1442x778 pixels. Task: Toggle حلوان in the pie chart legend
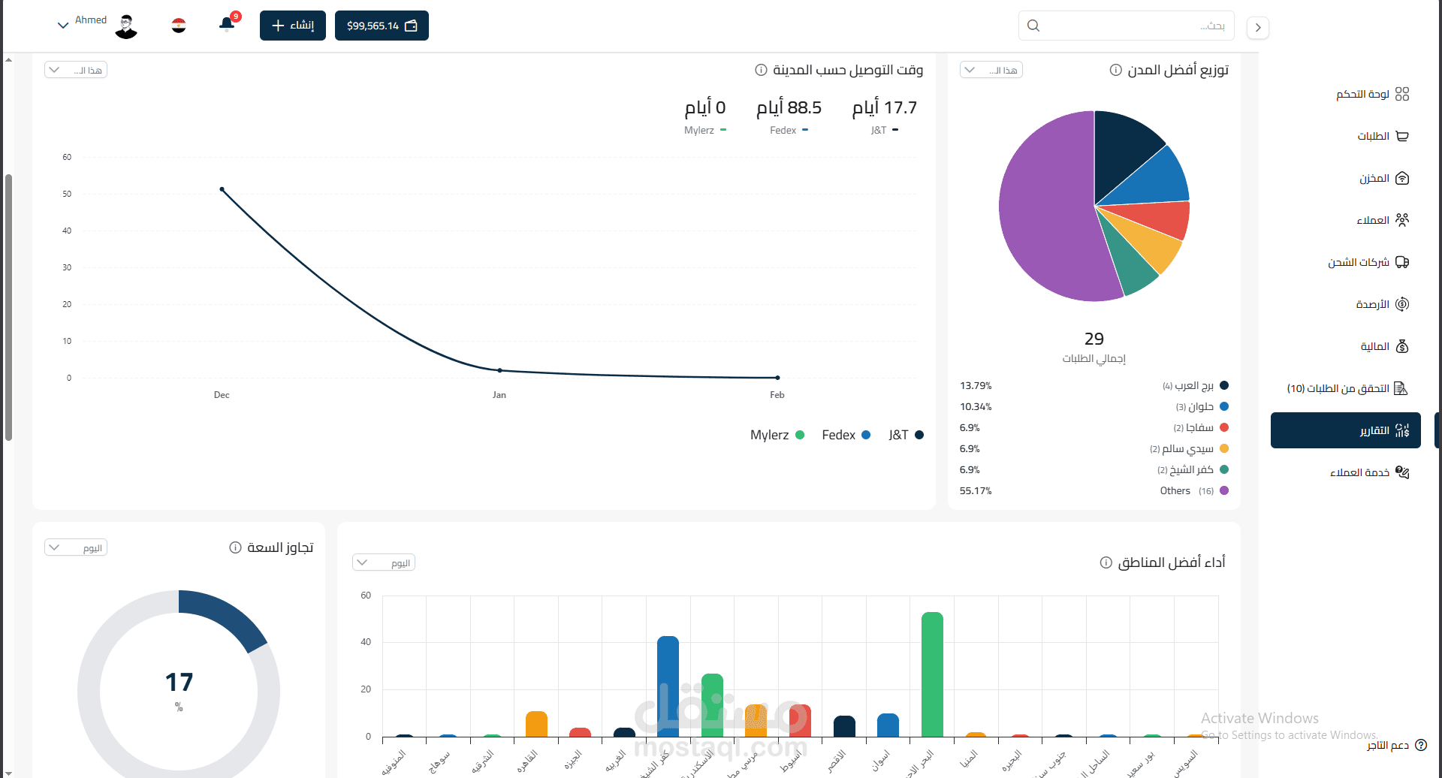[x=1202, y=407]
